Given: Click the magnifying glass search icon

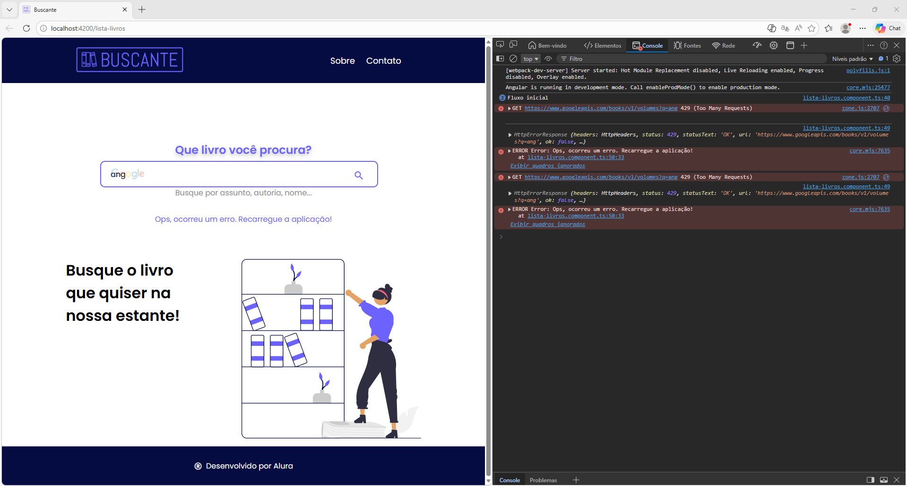Looking at the screenshot, I should click(x=359, y=175).
